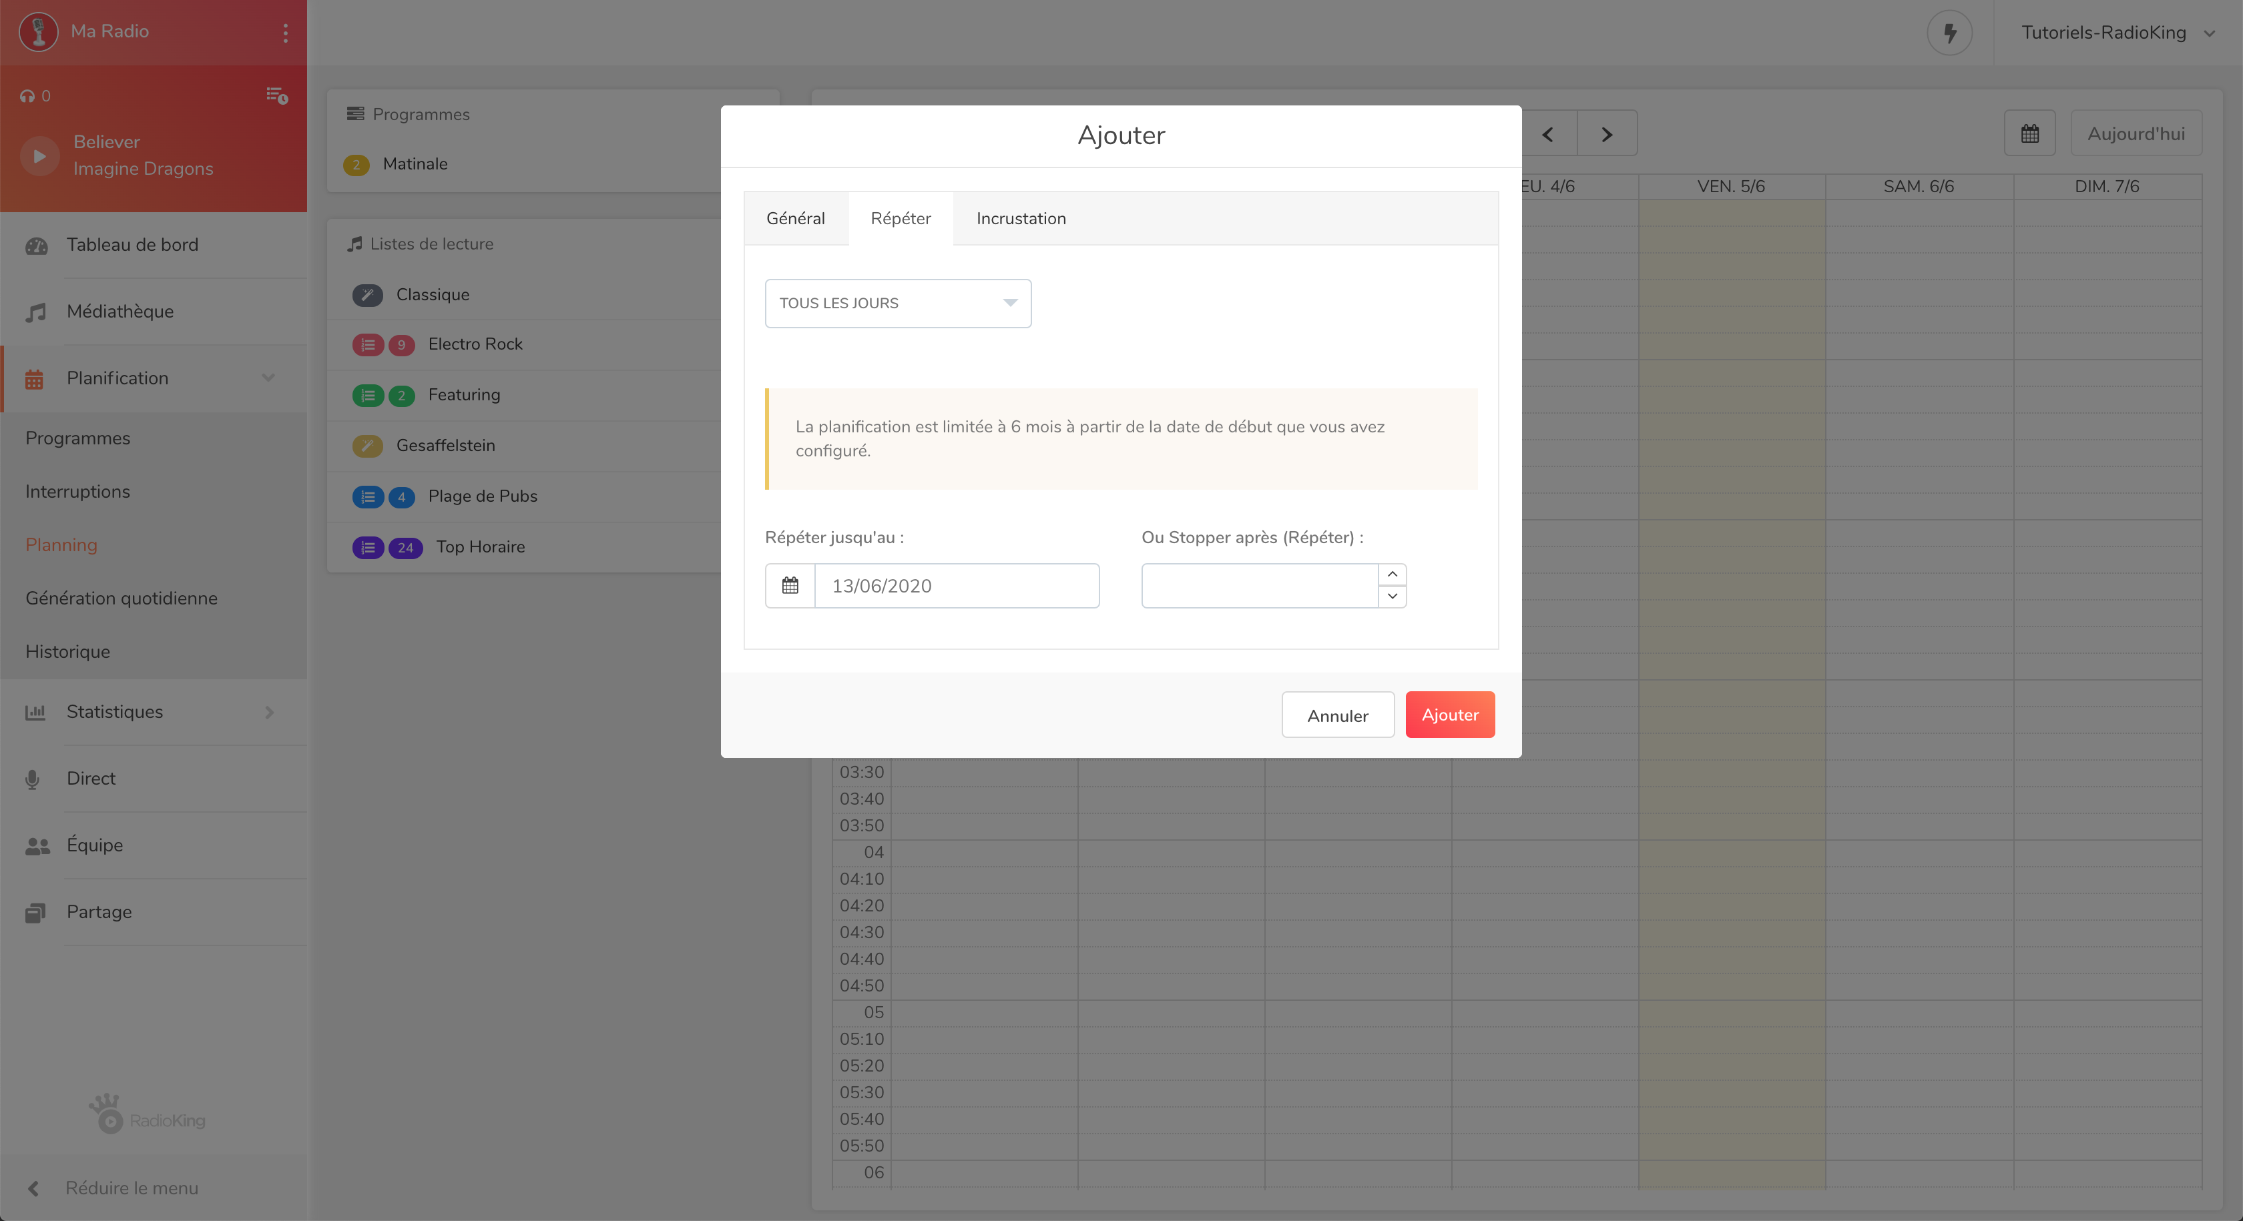Open the Ma Radio three-dot menu

point(285,32)
